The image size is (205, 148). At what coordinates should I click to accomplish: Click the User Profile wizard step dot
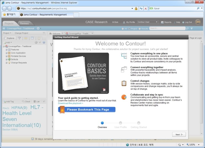click(x=120, y=123)
